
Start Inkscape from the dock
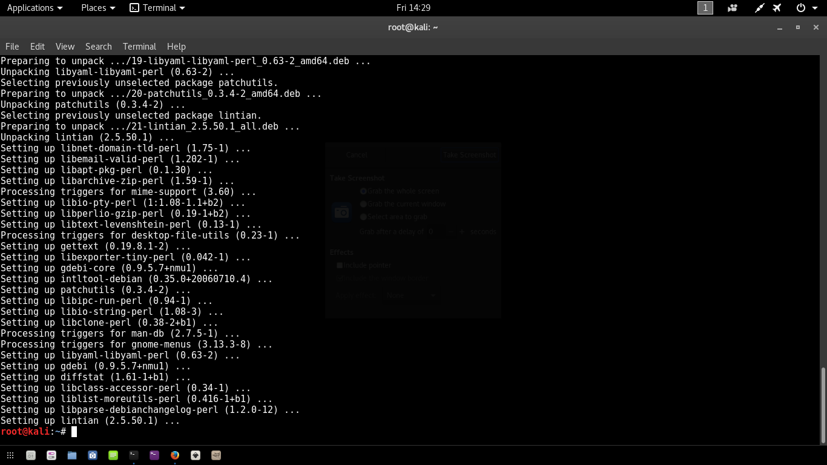point(195,455)
